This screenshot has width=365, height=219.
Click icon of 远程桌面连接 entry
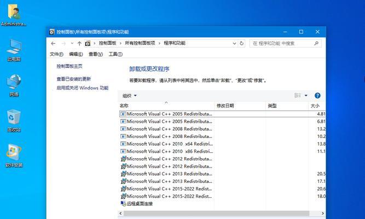click(123, 204)
